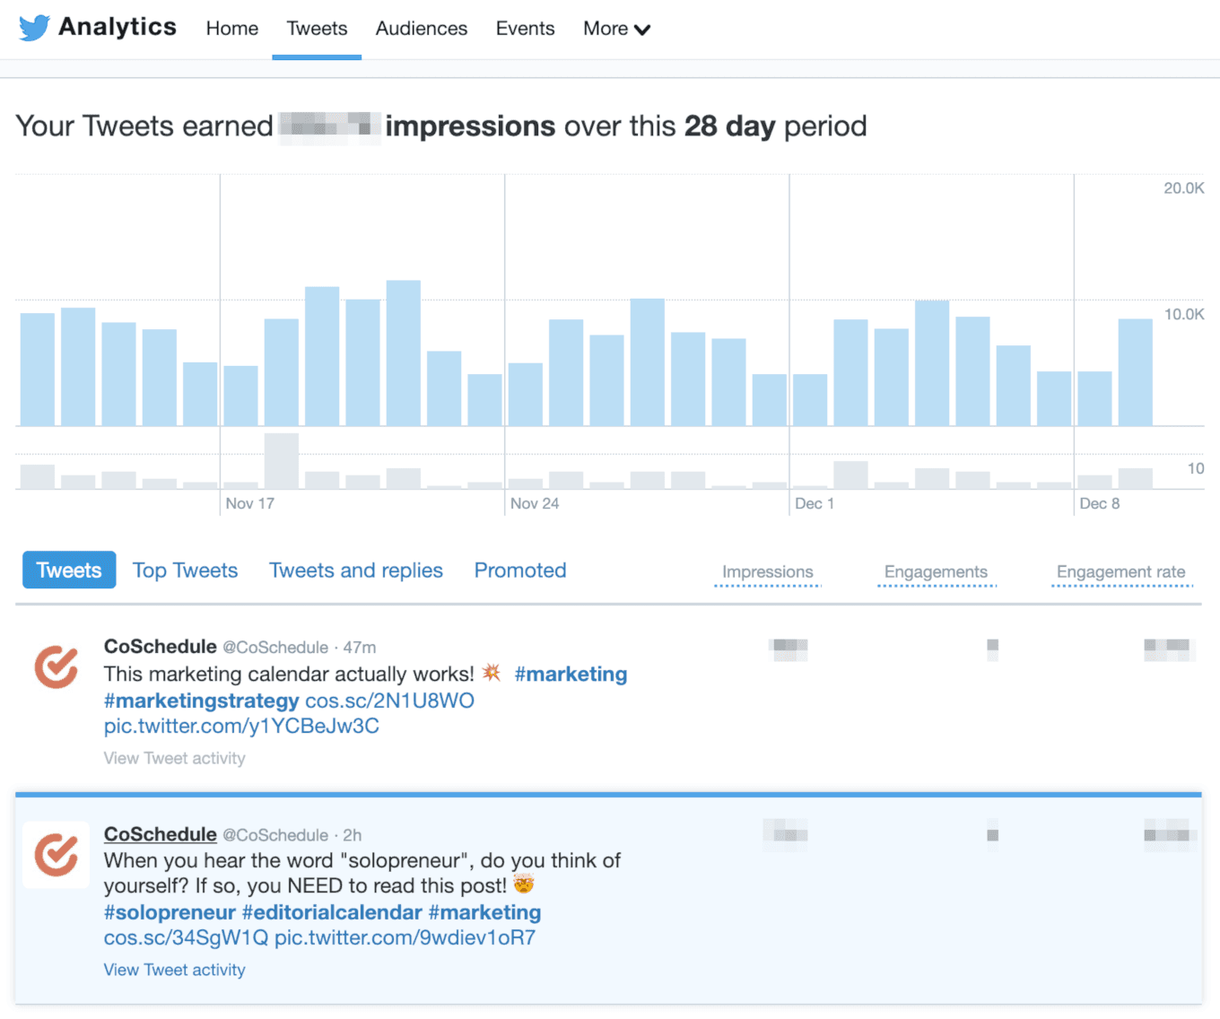This screenshot has width=1220, height=1019.
Task: Switch to Tweets and replies
Action: [x=356, y=570]
